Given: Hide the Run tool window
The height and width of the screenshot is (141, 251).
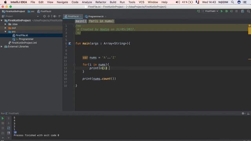Looking at the screenshot, I should [x=248, y=113].
